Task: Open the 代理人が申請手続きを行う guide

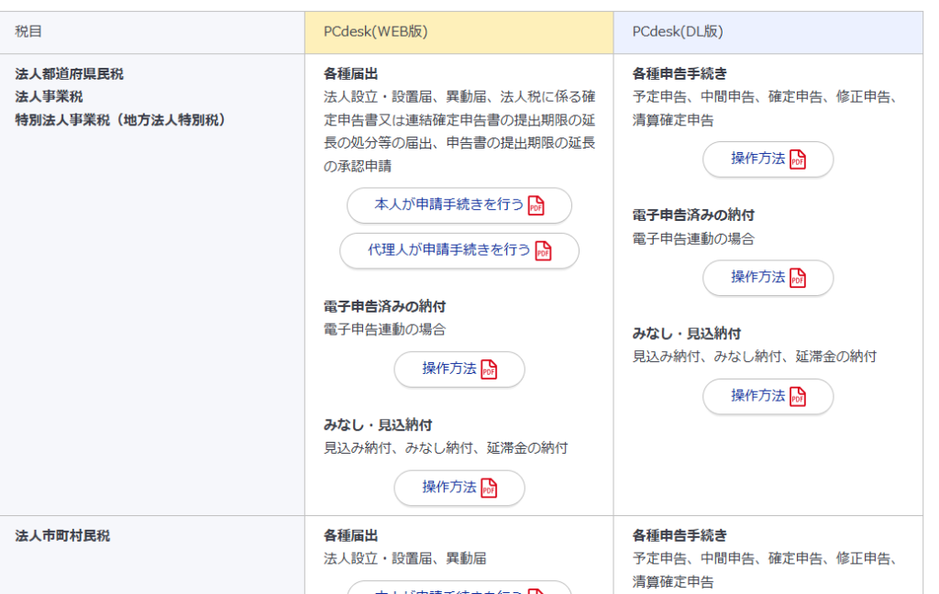Action: [448, 250]
